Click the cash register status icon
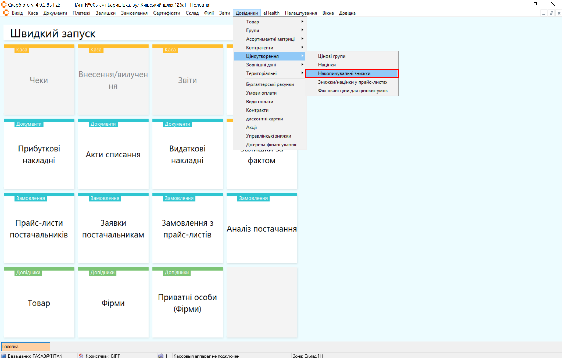 point(161,356)
